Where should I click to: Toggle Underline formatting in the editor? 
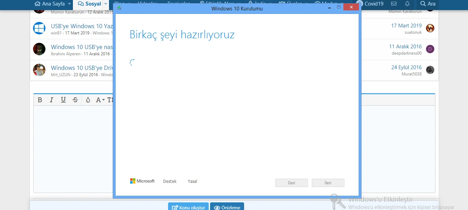[x=63, y=100]
